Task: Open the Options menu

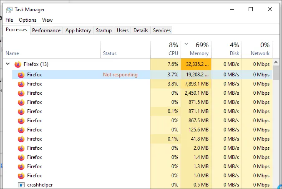Action: click(x=28, y=20)
